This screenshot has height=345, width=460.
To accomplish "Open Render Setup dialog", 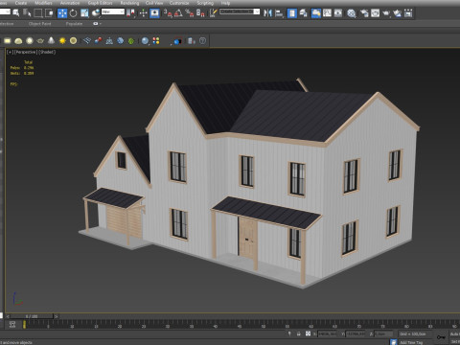I will click(364, 13).
